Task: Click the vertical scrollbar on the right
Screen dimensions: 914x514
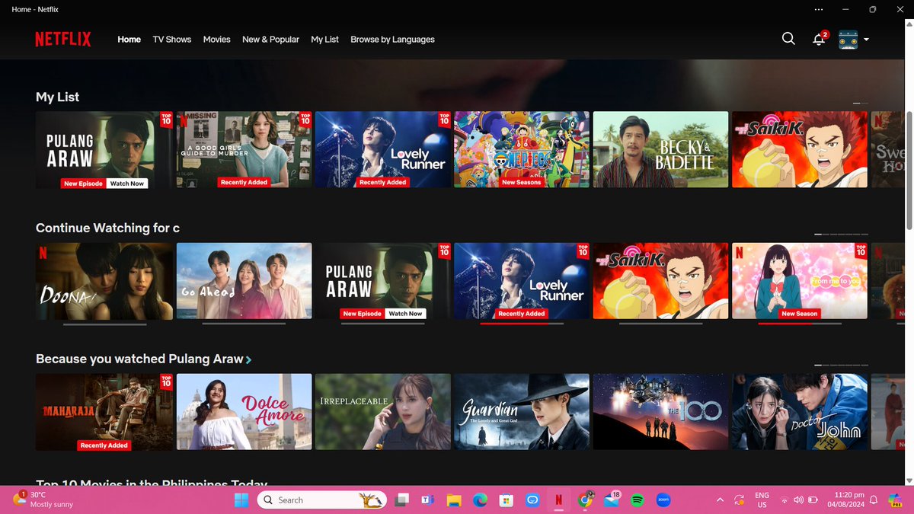Action: point(909,169)
